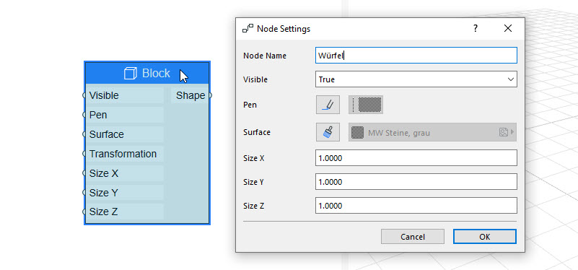Viewport: 578px width, 270px height.
Task: Click the Size X input field
Action: [416, 158]
